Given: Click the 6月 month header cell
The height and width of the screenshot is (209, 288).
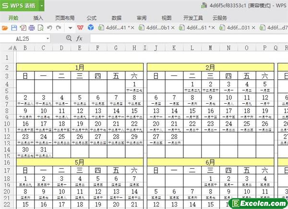Looking at the screenshot, I should click(x=211, y=162).
